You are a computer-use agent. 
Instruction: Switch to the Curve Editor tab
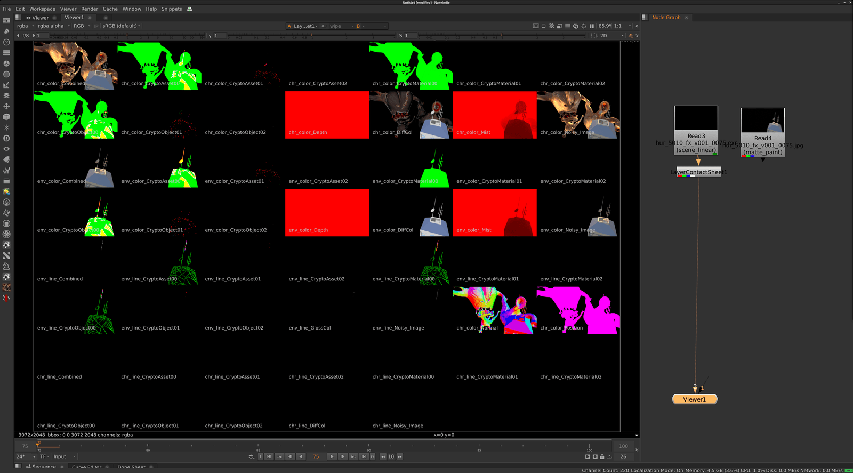tap(86, 467)
